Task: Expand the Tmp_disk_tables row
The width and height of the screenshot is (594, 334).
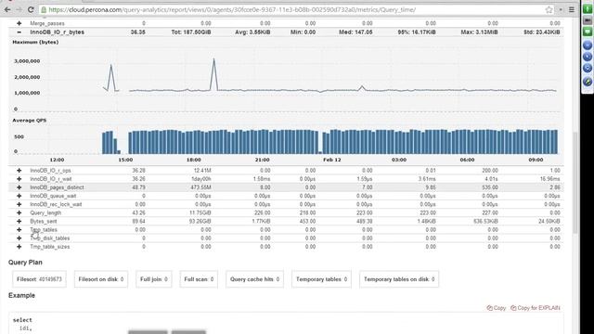Action: [19, 238]
